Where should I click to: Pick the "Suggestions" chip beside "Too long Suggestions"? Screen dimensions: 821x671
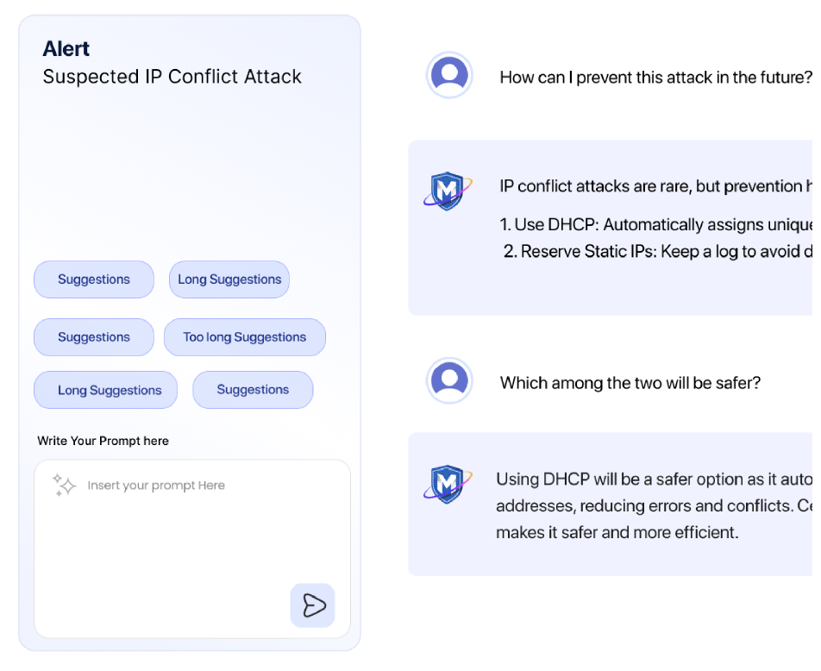[94, 337]
